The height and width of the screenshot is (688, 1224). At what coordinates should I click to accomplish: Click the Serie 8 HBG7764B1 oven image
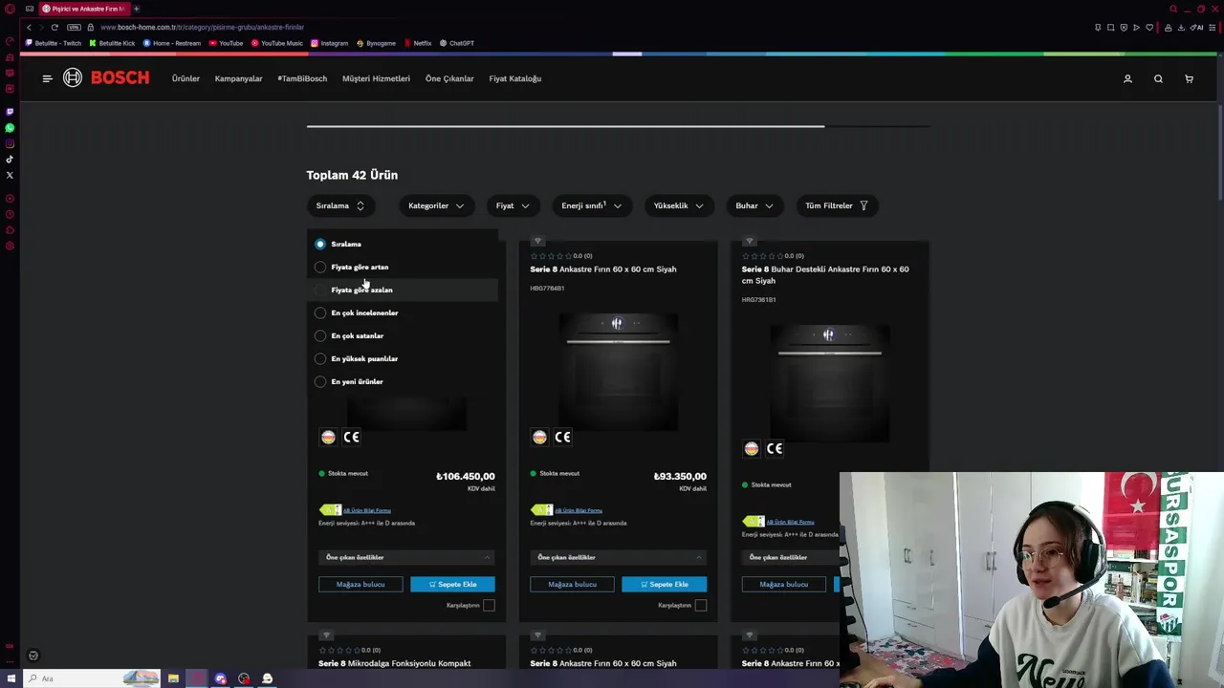(x=618, y=371)
